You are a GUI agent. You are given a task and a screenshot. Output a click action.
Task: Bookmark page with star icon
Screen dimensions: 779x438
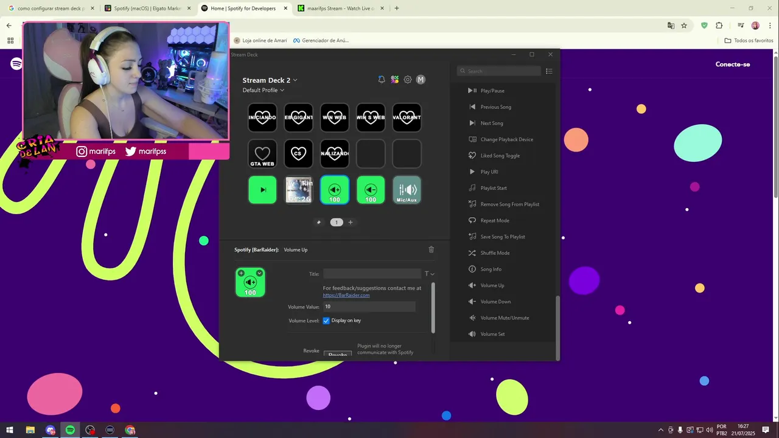pos(684,26)
